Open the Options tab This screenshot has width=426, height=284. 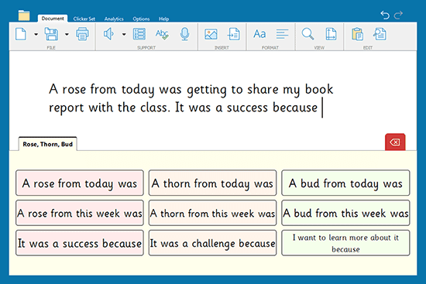[141, 19]
